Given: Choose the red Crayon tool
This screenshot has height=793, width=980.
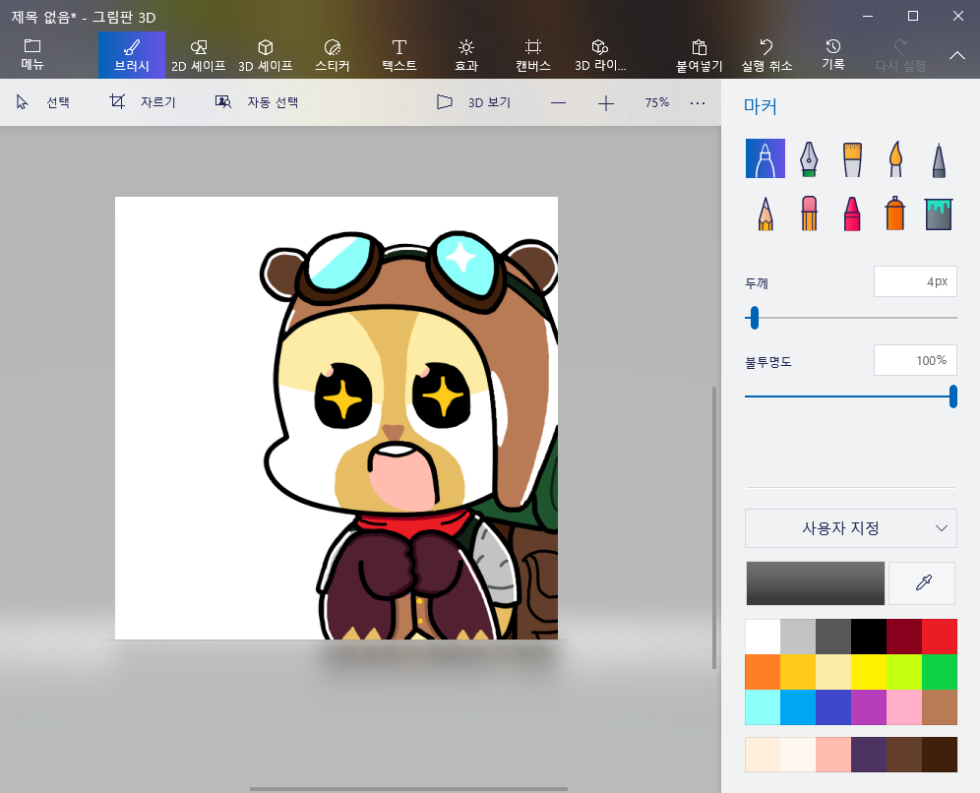Looking at the screenshot, I should point(852,213).
